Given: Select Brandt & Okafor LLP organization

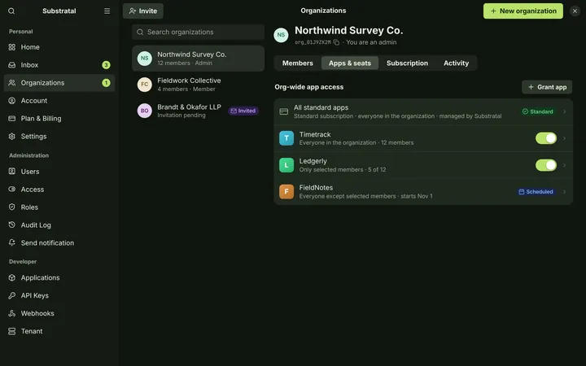Looking at the screenshot, I should click(x=198, y=111).
